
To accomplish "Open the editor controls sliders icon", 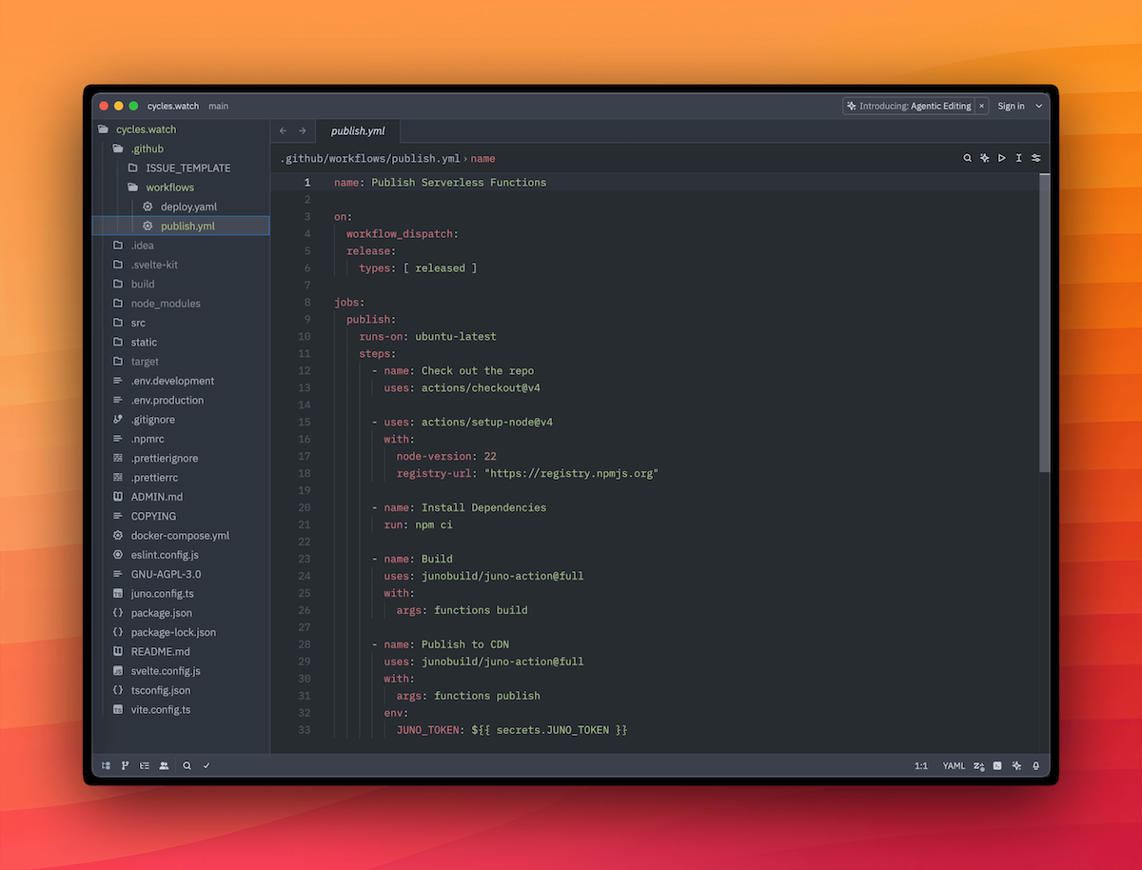I will click(1035, 158).
